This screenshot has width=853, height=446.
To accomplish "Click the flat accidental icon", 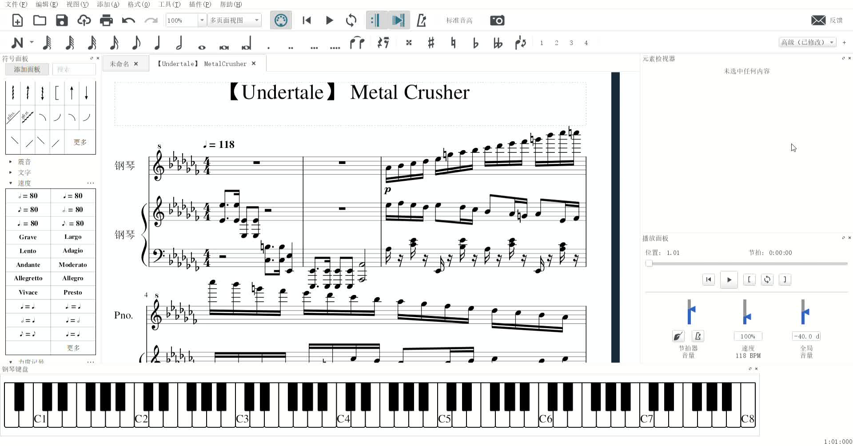I will pyautogui.click(x=475, y=43).
